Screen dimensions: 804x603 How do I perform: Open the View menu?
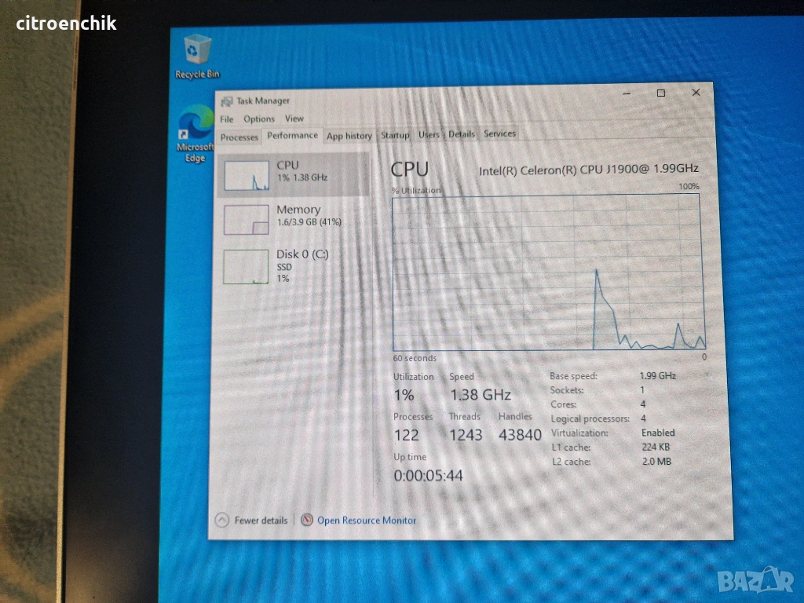[x=294, y=119]
